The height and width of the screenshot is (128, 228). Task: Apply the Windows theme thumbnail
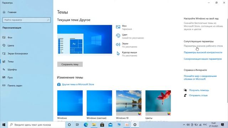tap(70, 103)
